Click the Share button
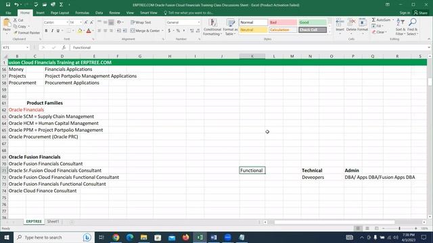Viewport: 433px width, 243px height. [x=421, y=13]
